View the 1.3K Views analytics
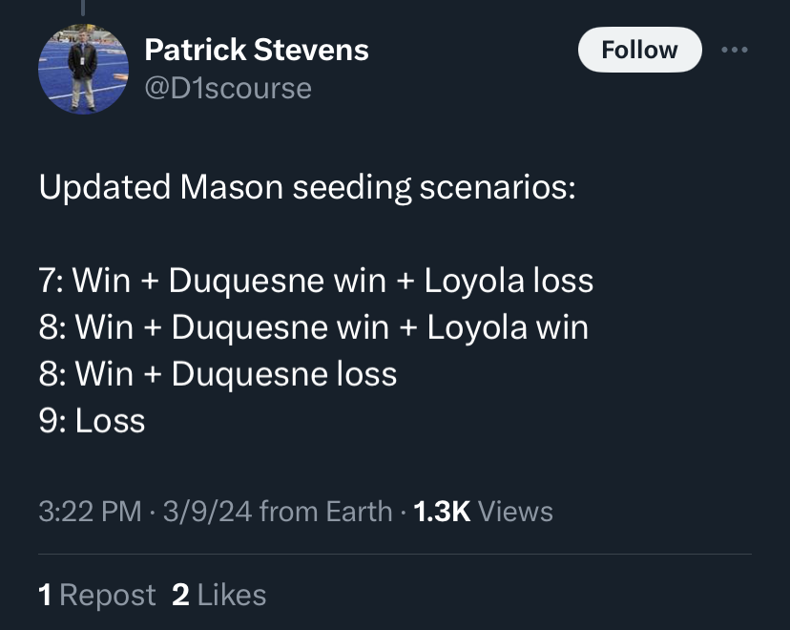Viewport: 790px width, 630px height. click(484, 512)
